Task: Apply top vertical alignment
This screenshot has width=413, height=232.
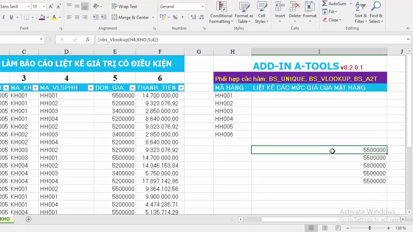Action: [x=69, y=6]
